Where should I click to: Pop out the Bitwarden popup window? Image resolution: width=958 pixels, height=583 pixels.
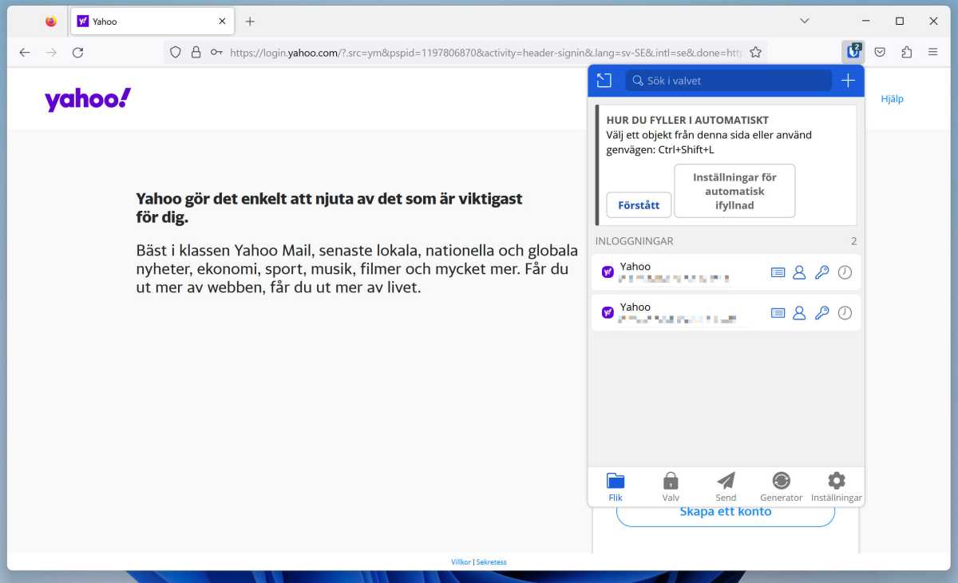click(604, 81)
